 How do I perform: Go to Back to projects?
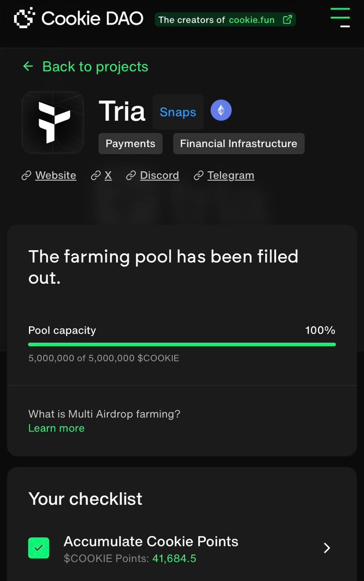click(95, 67)
